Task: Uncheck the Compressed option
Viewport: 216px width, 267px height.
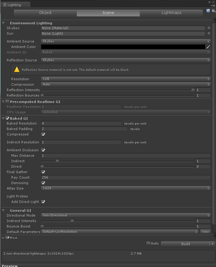Action: coord(43,134)
